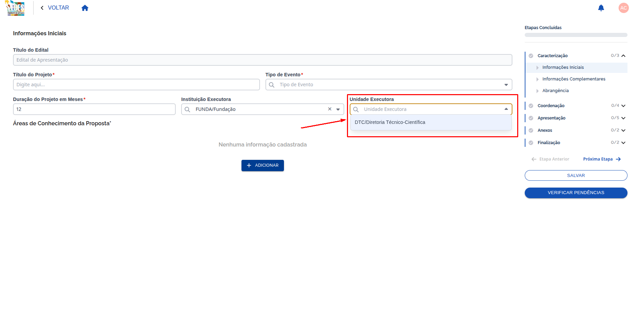Click the SALVAR button
634x318 pixels.
tap(576, 175)
